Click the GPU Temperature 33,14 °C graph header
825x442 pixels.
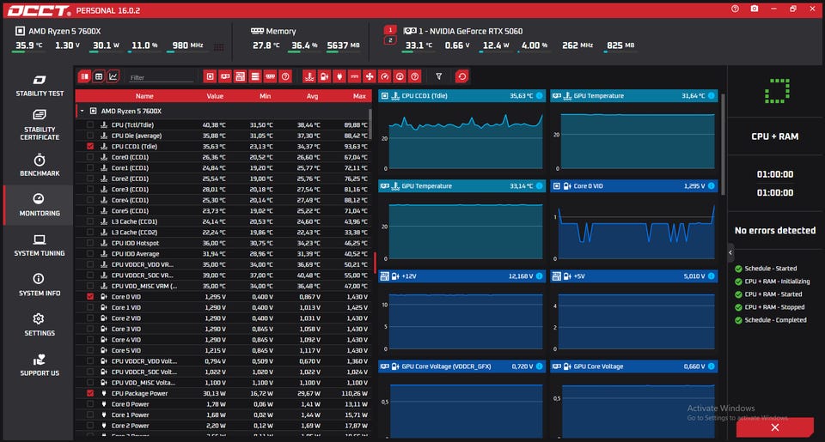462,186
